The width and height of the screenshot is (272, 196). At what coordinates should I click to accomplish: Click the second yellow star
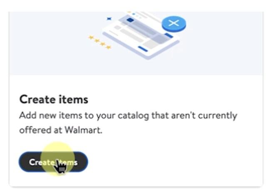[97, 41]
